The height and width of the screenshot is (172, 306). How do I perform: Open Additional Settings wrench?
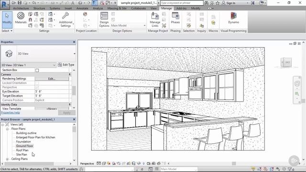[x=66, y=20]
